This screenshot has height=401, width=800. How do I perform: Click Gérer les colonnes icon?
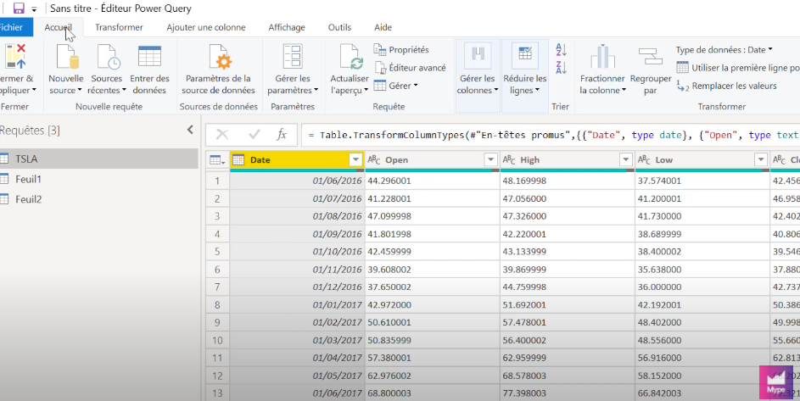point(478,56)
